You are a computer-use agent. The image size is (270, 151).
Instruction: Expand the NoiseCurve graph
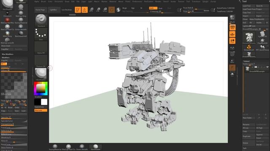(14, 144)
